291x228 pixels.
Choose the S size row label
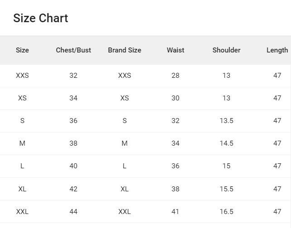point(22,121)
